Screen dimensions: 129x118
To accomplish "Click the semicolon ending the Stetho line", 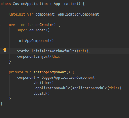I will tap(90, 51).
